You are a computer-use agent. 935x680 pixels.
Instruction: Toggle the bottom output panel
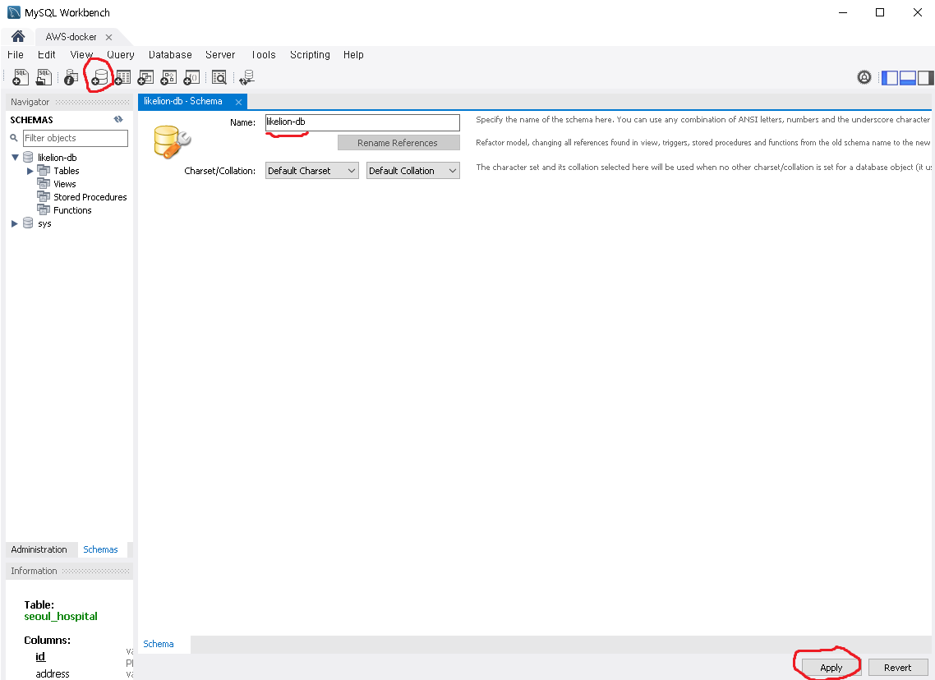(x=908, y=77)
